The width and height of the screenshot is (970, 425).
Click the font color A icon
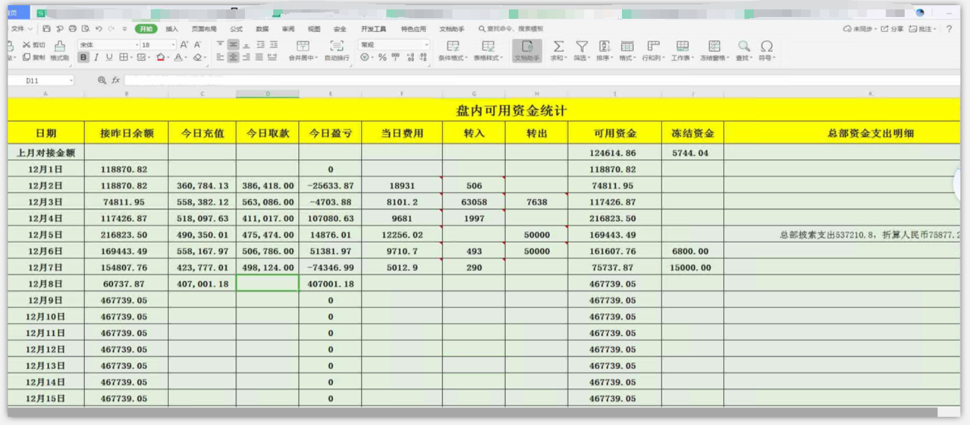[x=180, y=57]
